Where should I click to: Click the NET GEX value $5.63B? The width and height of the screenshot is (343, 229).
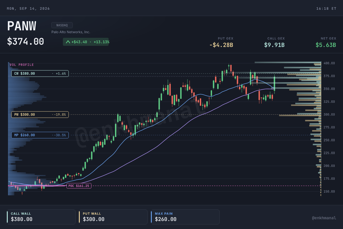click(x=326, y=45)
